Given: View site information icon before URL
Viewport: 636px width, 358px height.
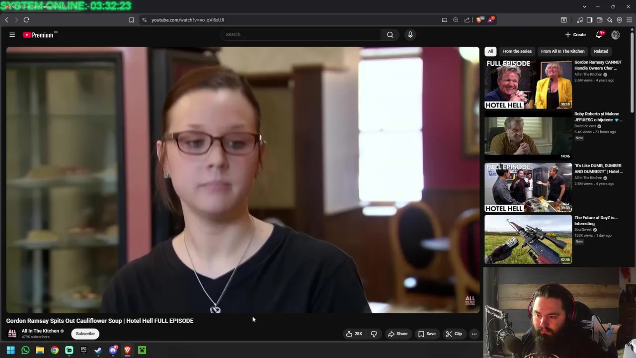Looking at the screenshot, I should click(144, 20).
